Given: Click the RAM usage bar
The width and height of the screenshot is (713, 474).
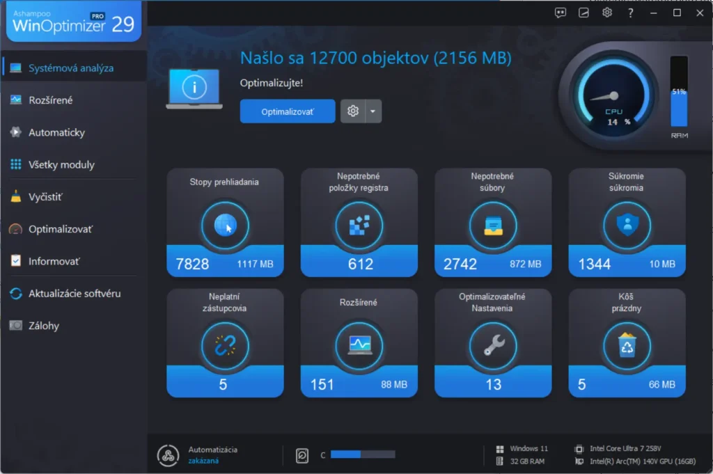Looking at the screenshot, I should pyautogui.click(x=679, y=92).
